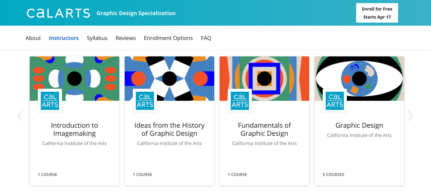The height and width of the screenshot is (191, 431).
Task: Click the Enroll for Free button
Action: (377, 13)
